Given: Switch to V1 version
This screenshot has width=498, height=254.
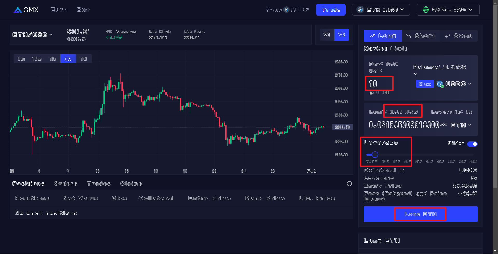Looking at the screenshot, I should pyautogui.click(x=327, y=35).
